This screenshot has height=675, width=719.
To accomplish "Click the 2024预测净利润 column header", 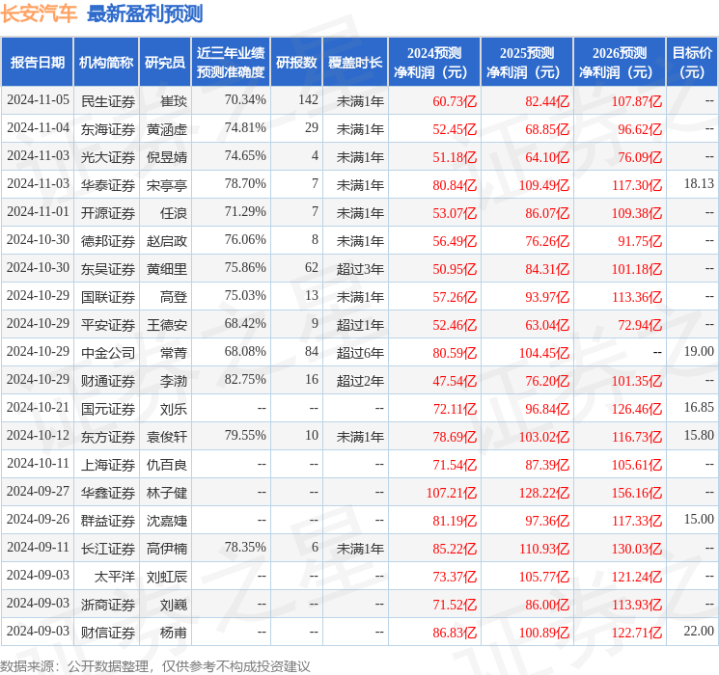I will [x=434, y=63].
